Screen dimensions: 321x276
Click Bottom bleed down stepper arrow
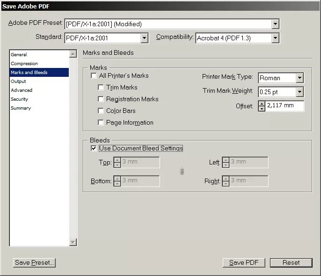point(117,184)
